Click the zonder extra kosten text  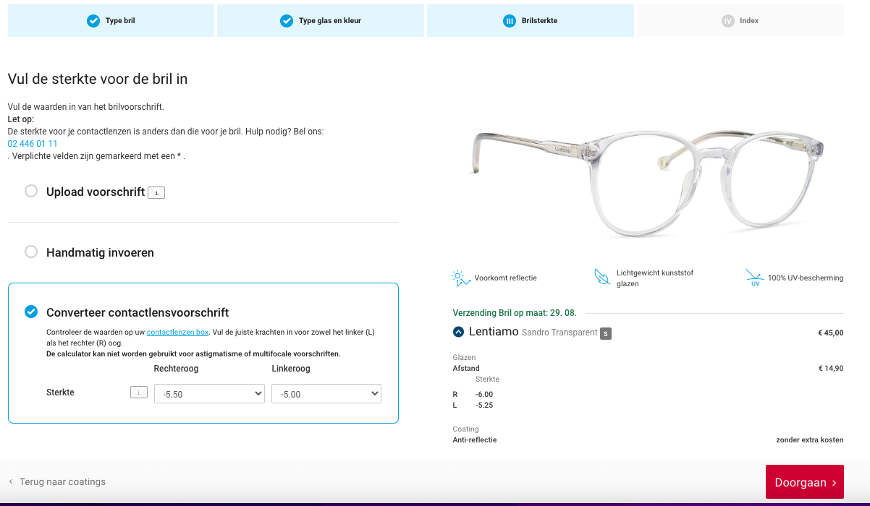810,439
